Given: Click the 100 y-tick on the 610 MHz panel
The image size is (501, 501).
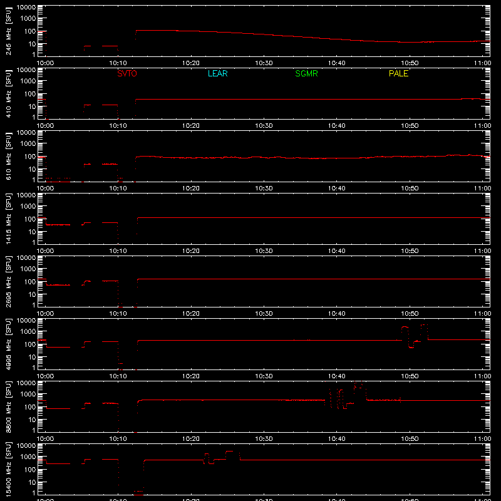Looking at the screenshot, I should [x=31, y=157].
